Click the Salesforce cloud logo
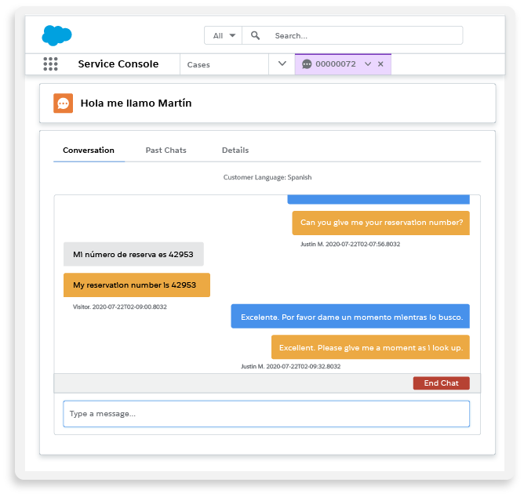This screenshot has width=524, height=497. (56, 35)
